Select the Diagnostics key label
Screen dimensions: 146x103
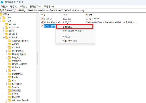coord(18,51)
